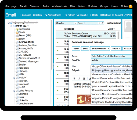137x120 pixels.
Task: Click SHOW UNREAD button
Action: (x=114, y=23)
